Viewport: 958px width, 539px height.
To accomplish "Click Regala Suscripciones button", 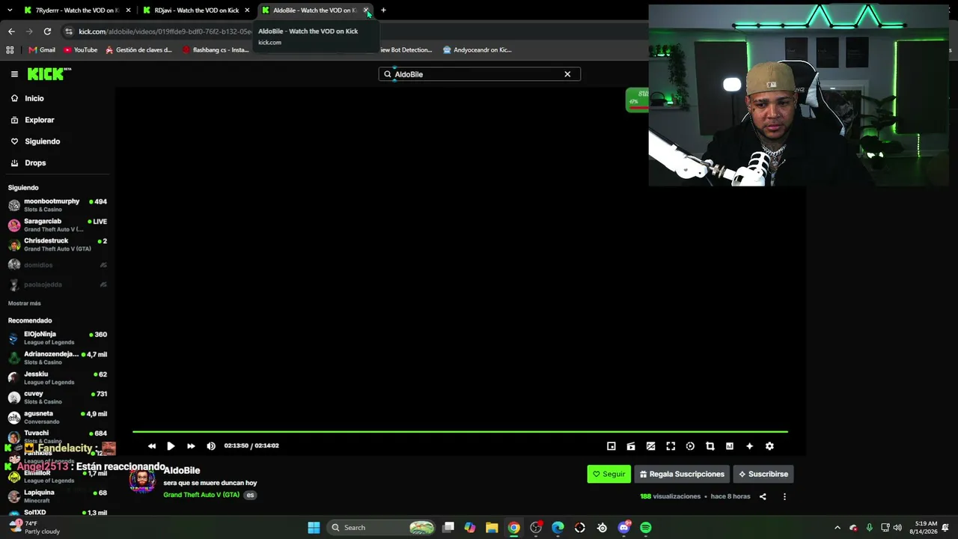I will (x=682, y=474).
